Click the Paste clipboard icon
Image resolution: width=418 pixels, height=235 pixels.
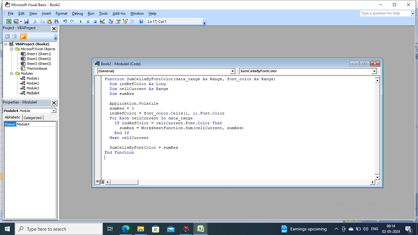[x=49, y=21]
